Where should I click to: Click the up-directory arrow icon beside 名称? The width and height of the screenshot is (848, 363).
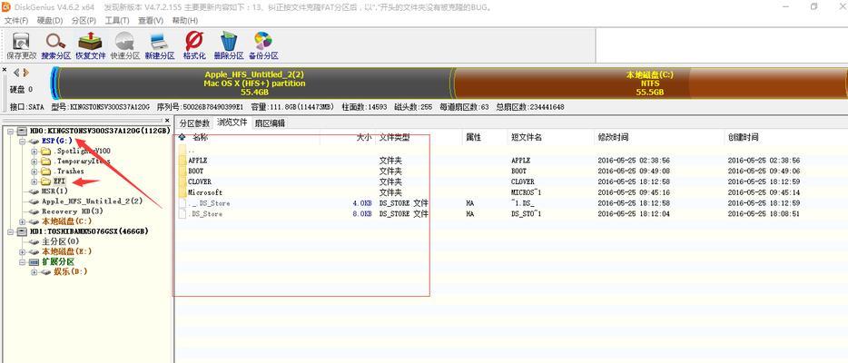pyautogui.click(x=182, y=137)
